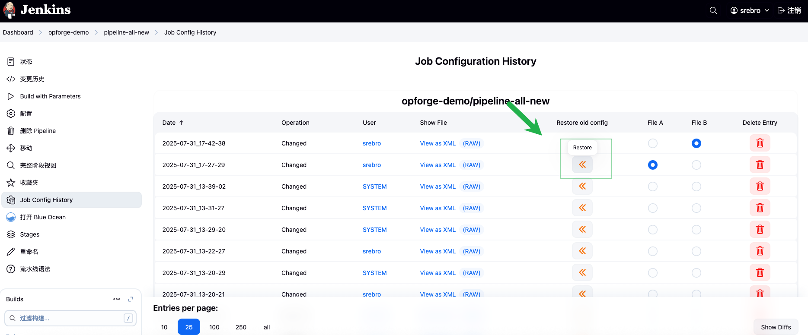Delete the 2025-07-31_13-29-20 history entry
Viewport: 808px width, 335px height.
[x=760, y=230]
